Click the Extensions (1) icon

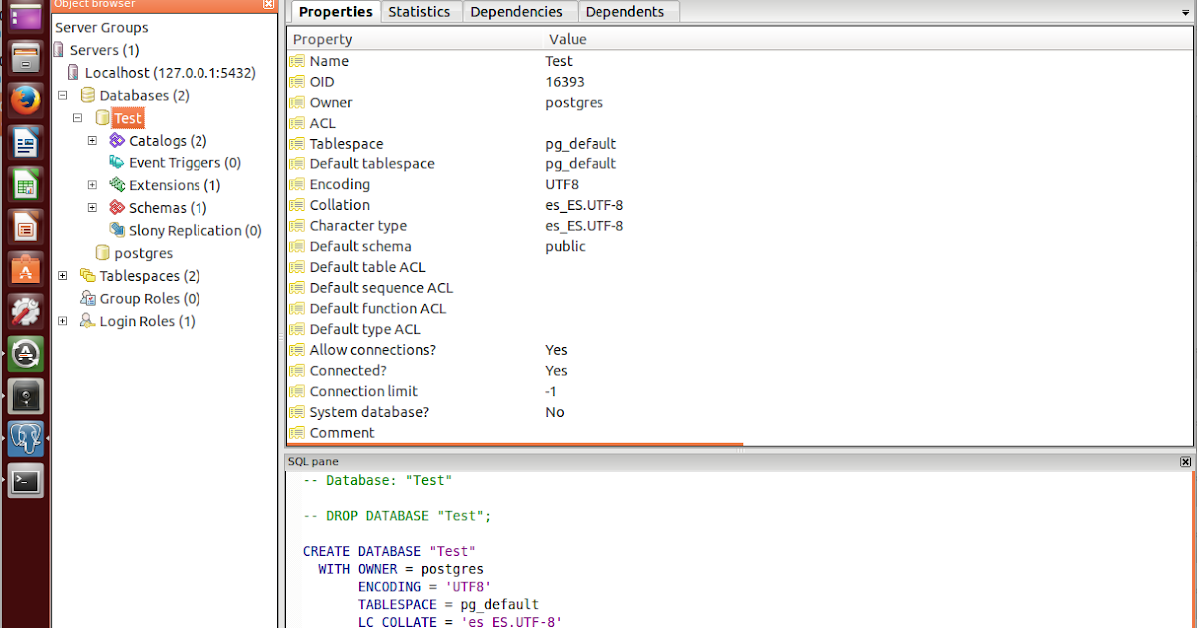117,185
